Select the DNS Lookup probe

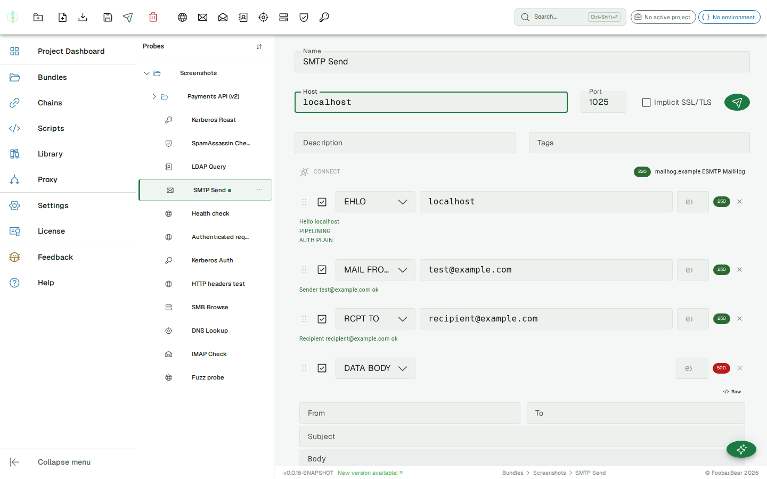coord(206,331)
